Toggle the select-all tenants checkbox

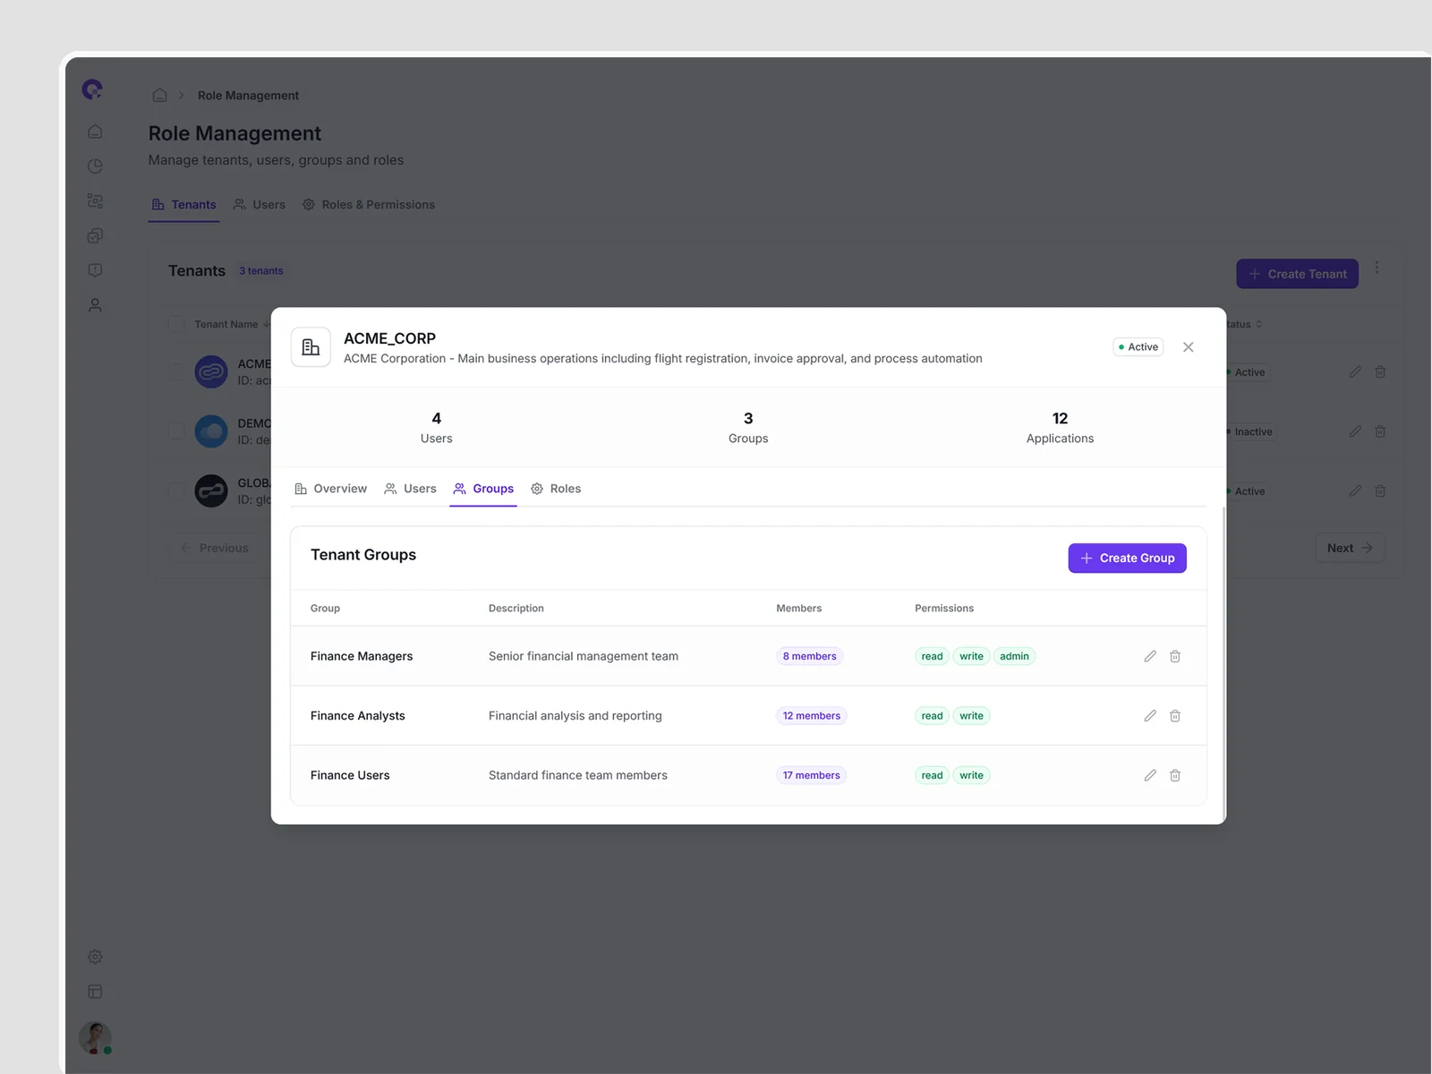click(x=176, y=324)
